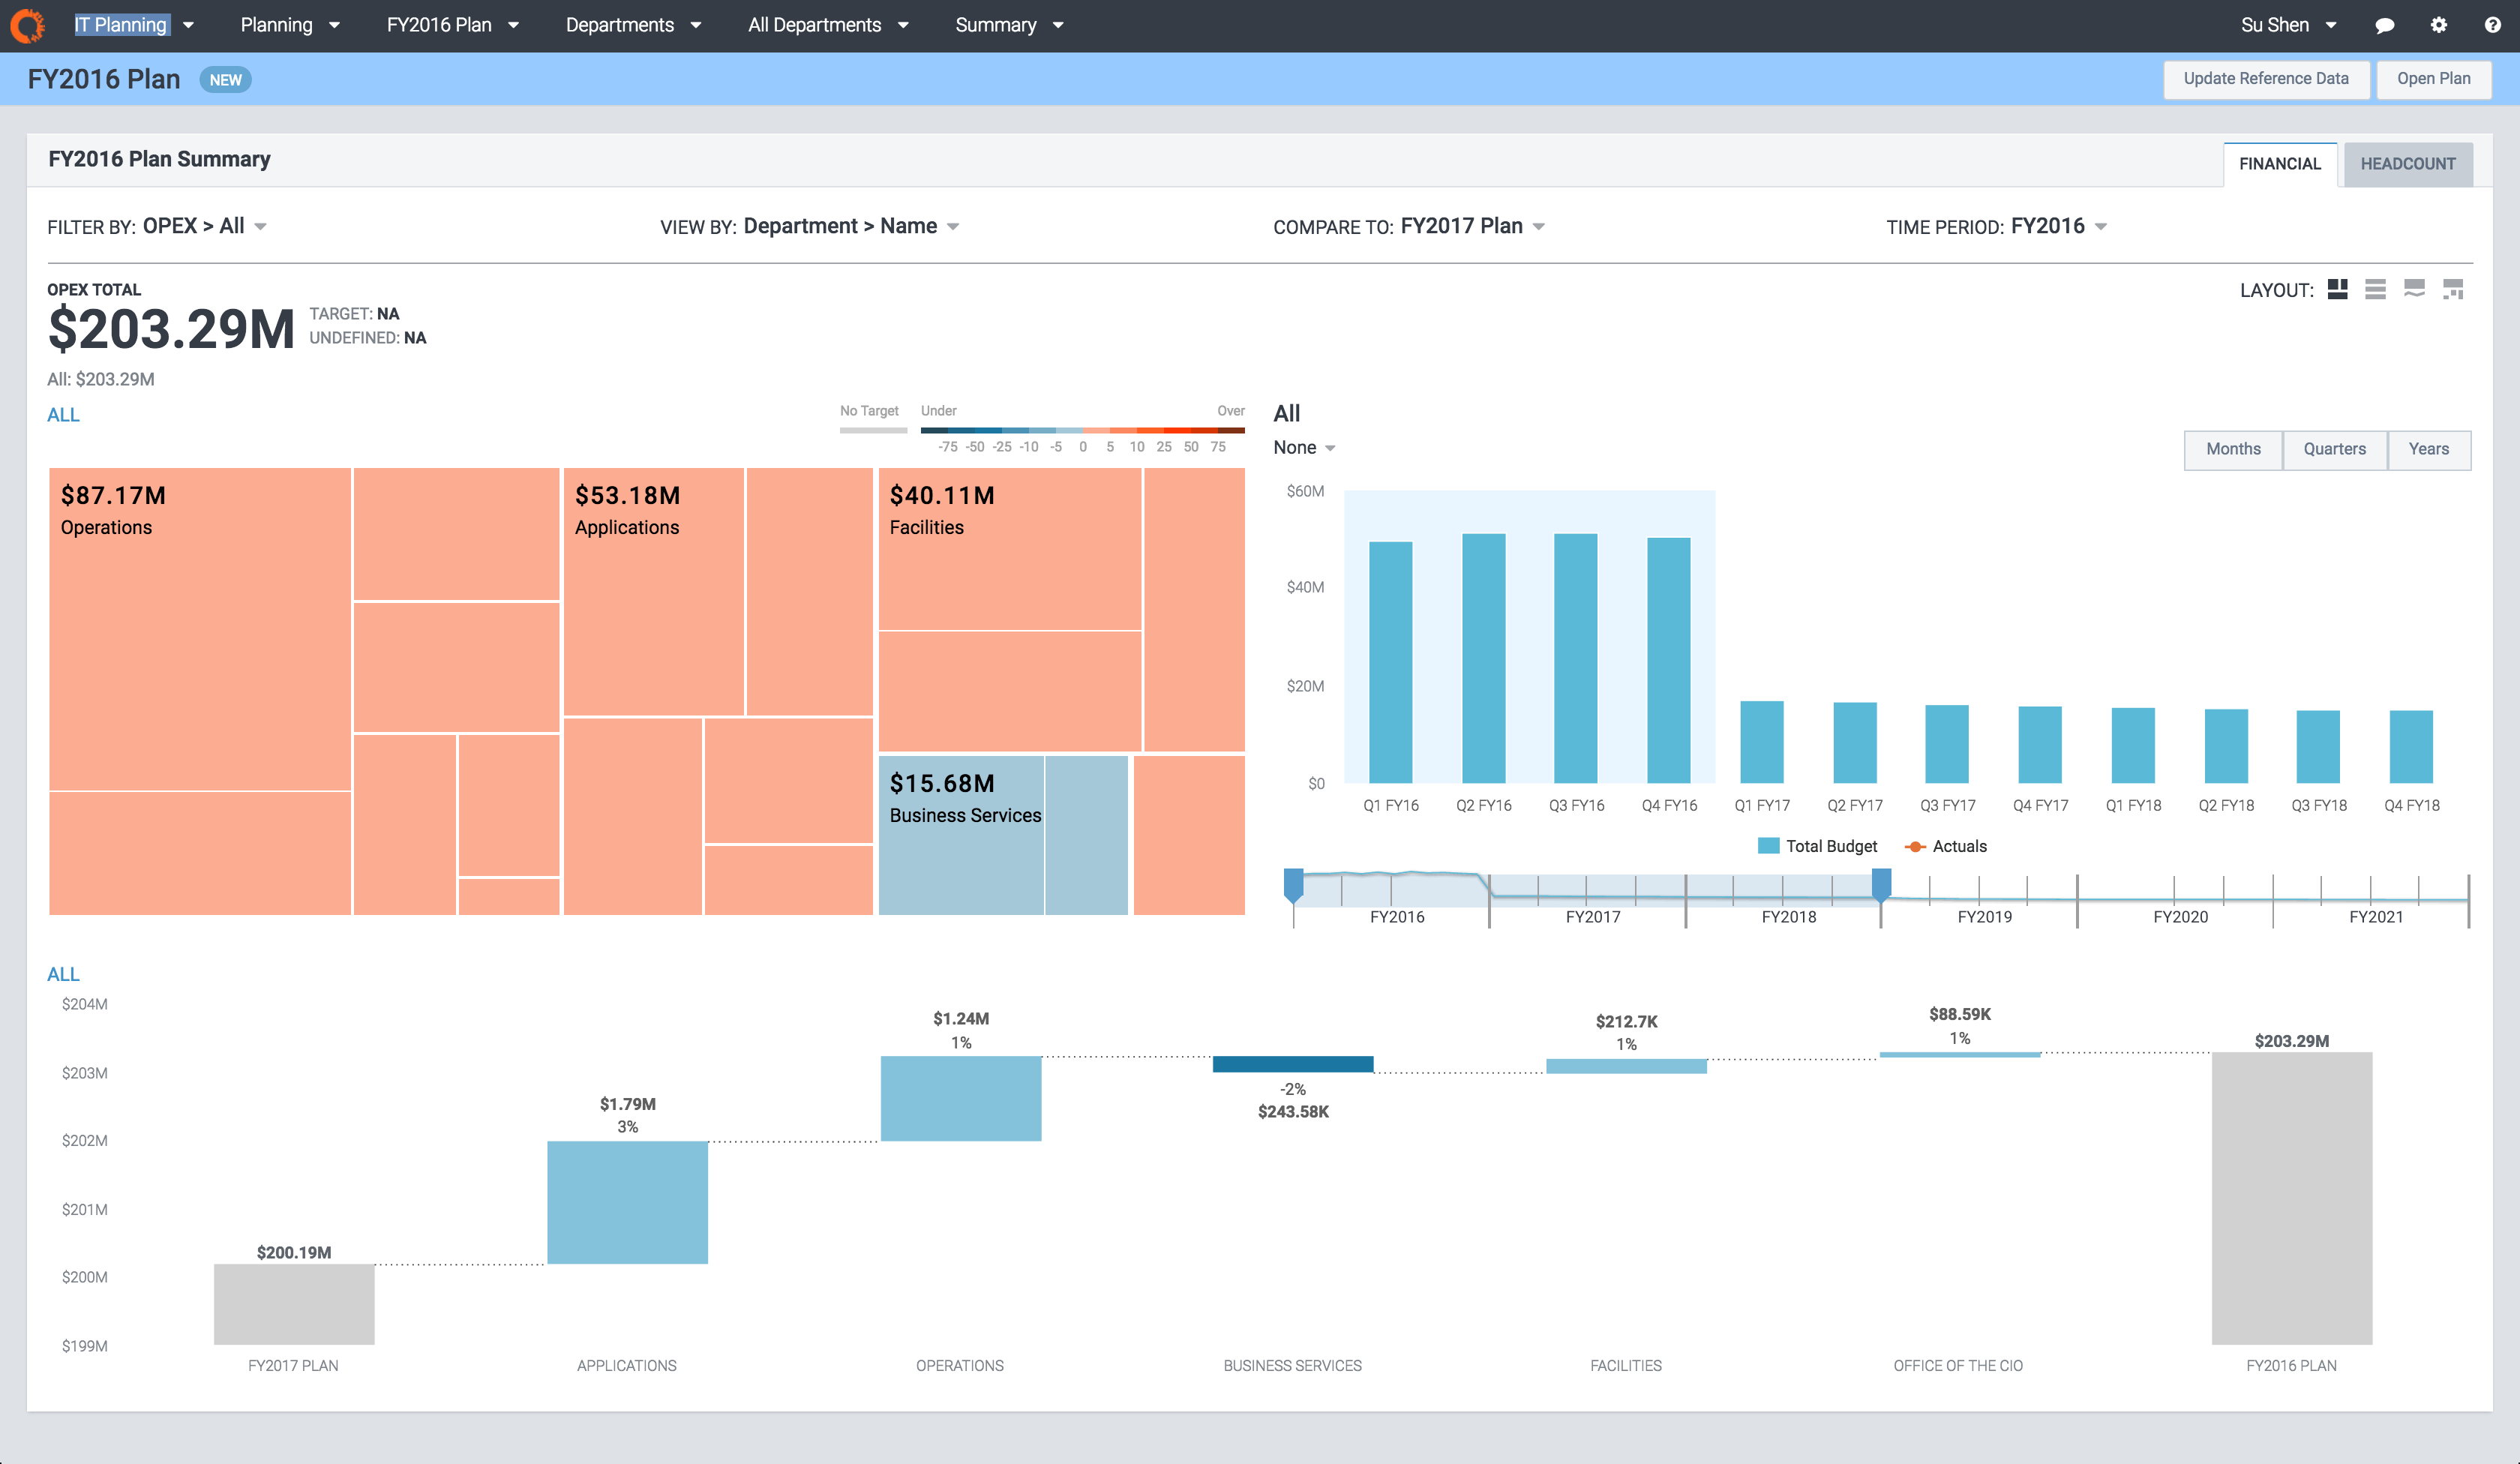Open the chat bubble in the top bar
The height and width of the screenshot is (1464, 2520).
point(2384,25)
